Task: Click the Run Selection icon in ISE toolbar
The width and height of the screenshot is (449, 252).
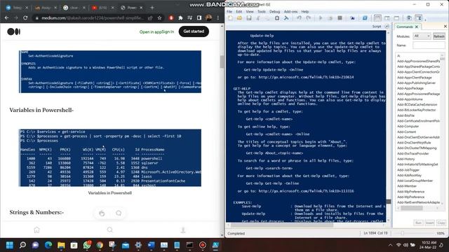Action: pos(330,18)
